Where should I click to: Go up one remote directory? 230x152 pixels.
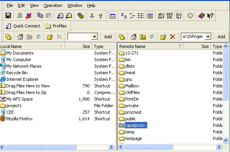143,37
